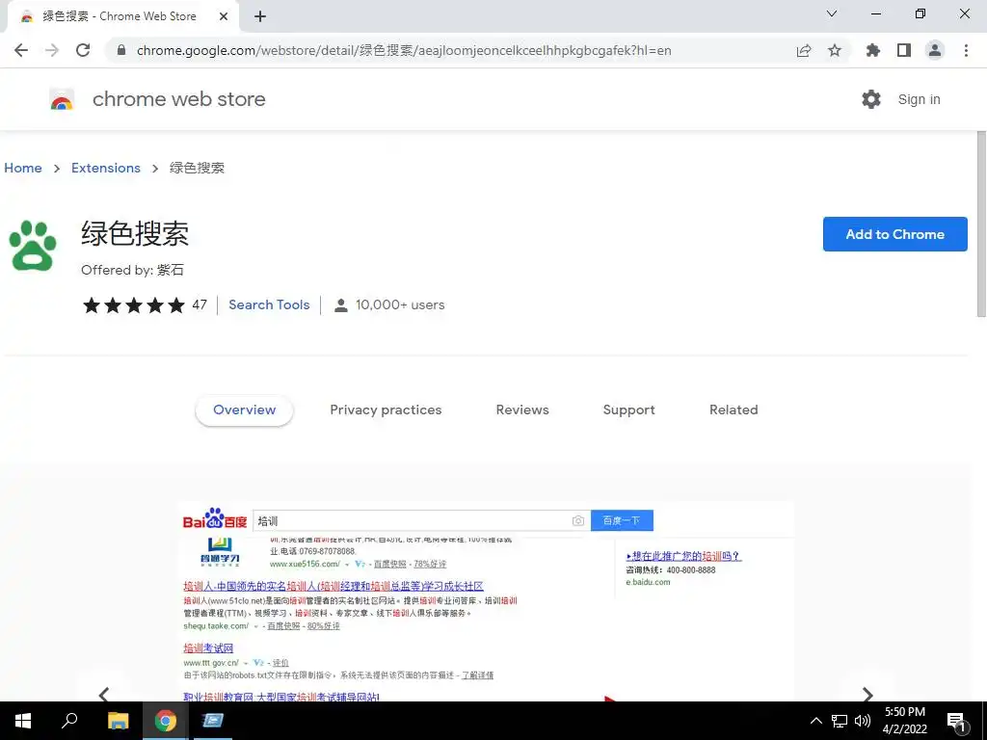This screenshot has width=987, height=740.
Task: Click the five-star rating
Action: tap(134, 305)
